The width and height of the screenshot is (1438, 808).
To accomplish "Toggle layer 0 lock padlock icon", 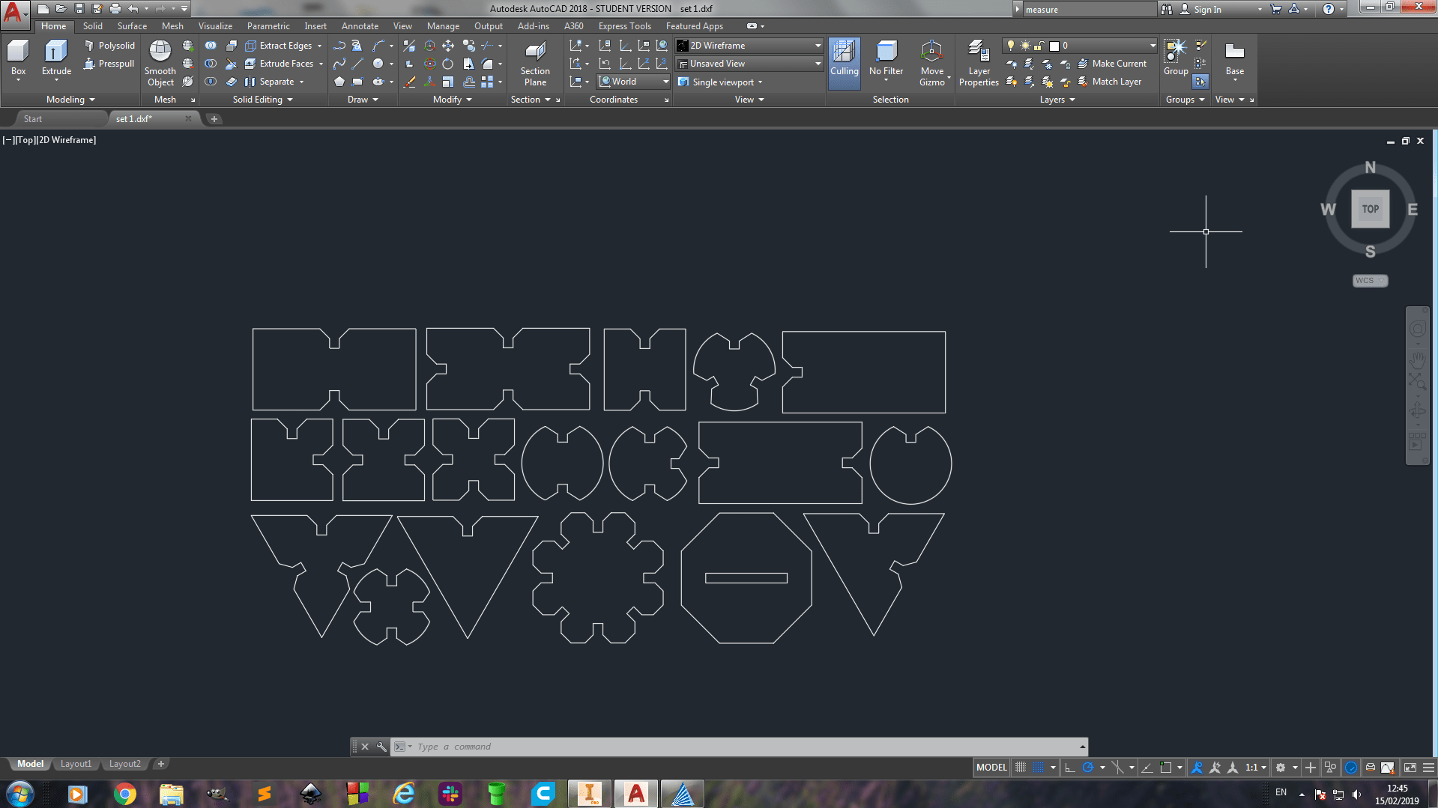I will (x=1039, y=46).
